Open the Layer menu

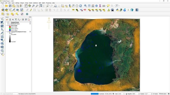point(13,3)
